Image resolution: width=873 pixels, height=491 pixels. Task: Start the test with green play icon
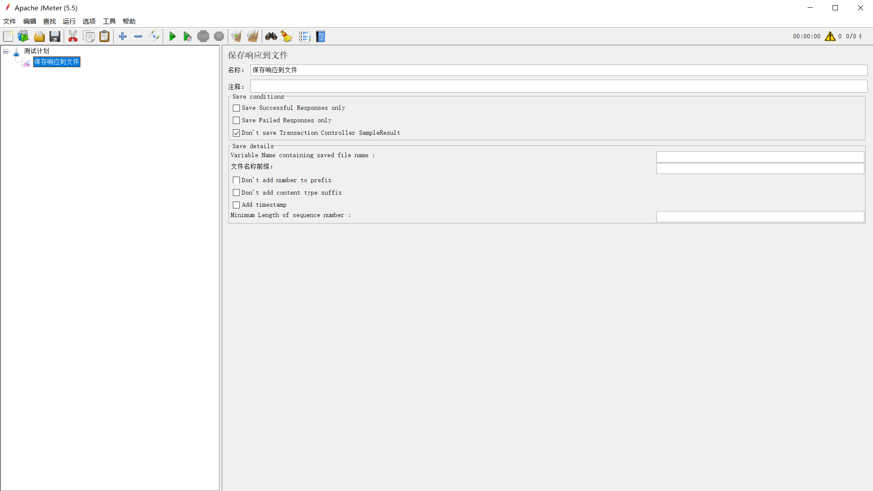(172, 37)
